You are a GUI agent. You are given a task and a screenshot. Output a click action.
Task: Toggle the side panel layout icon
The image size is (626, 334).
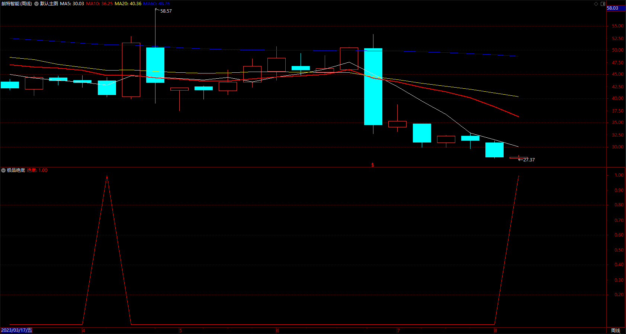[603, 4]
